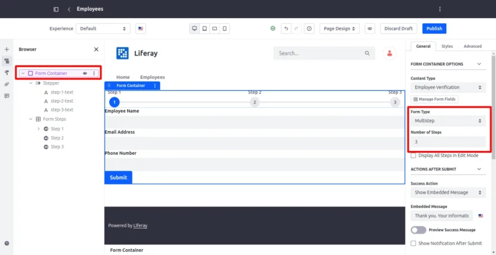Switch to the Advanced tab
The height and width of the screenshot is (255, 496).
click(473, 46)
